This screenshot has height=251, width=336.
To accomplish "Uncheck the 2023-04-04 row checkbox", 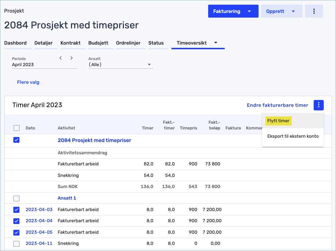I will pyautogui.click(x=17, y=221).
